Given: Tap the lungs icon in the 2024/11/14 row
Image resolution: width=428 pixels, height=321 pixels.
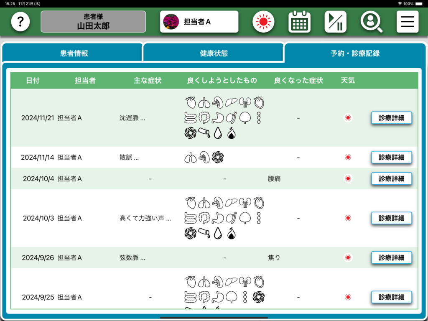Looking at the screenshot, I should click(x=190, y=158).
